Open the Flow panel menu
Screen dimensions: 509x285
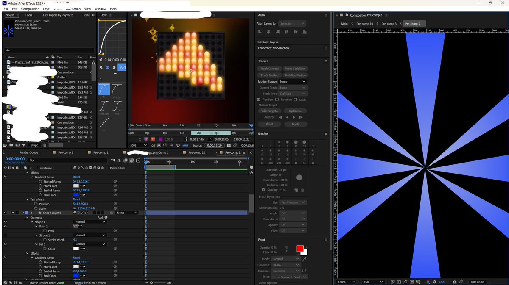(110, 15)
